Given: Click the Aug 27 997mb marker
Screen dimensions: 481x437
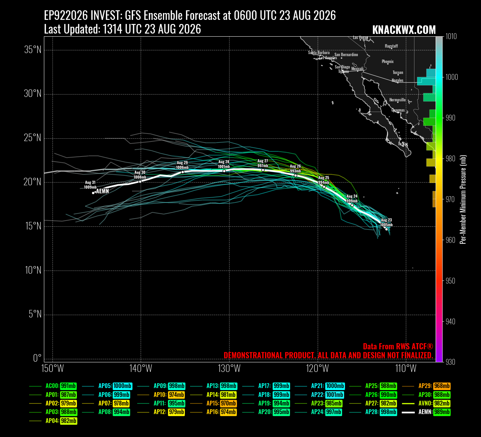Looking at the screenshot, I should [263, 170].
